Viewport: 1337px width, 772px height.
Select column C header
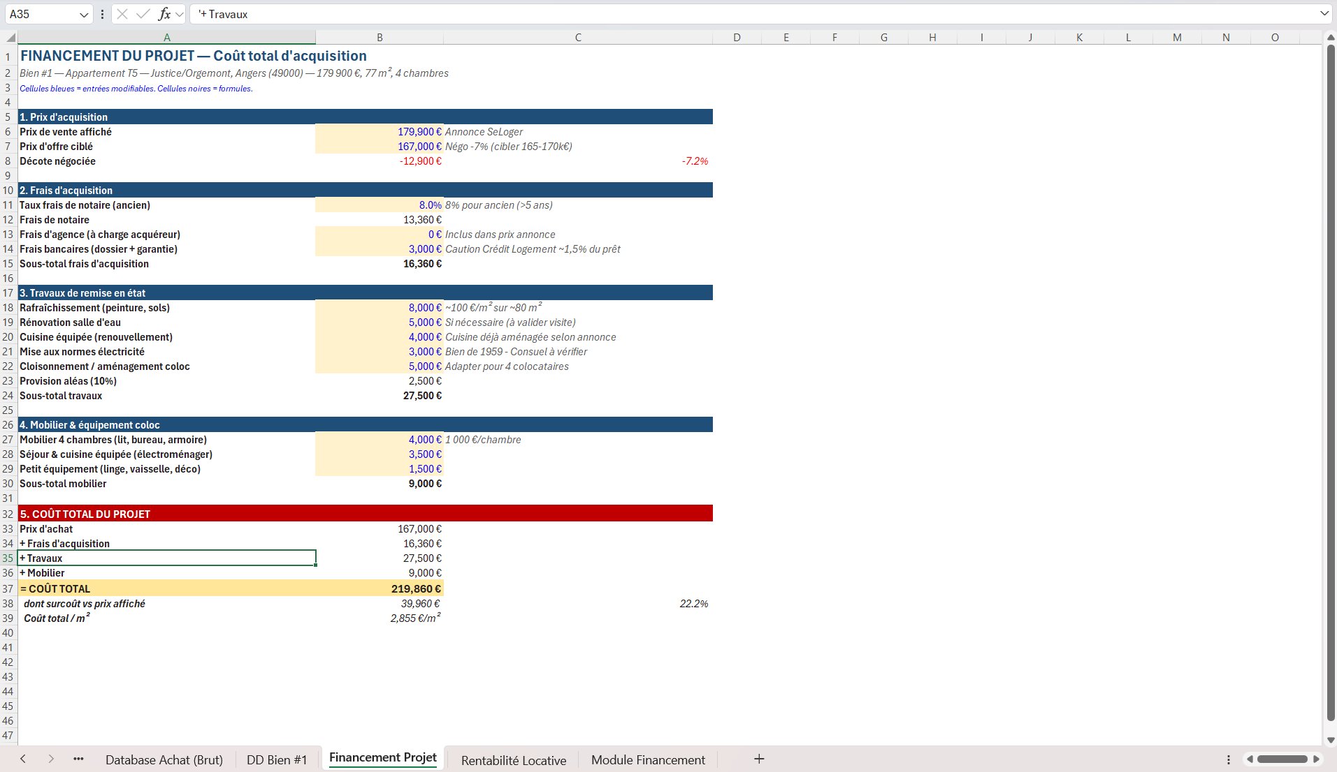pos(578,38)
